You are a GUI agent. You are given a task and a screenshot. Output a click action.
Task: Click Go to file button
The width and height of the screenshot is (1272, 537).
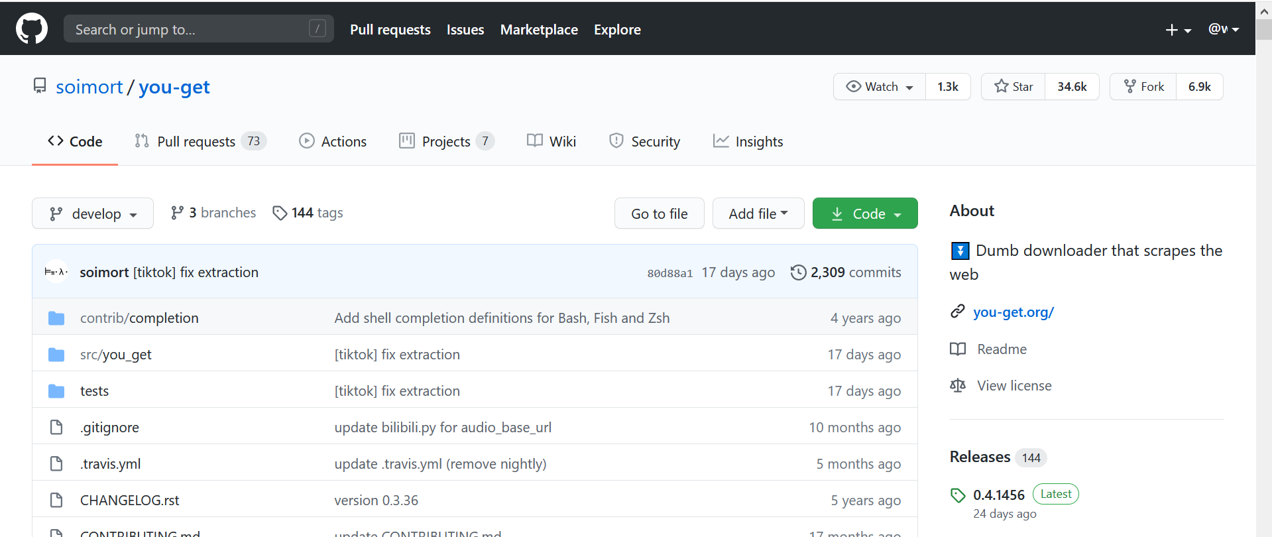(660, 213)
